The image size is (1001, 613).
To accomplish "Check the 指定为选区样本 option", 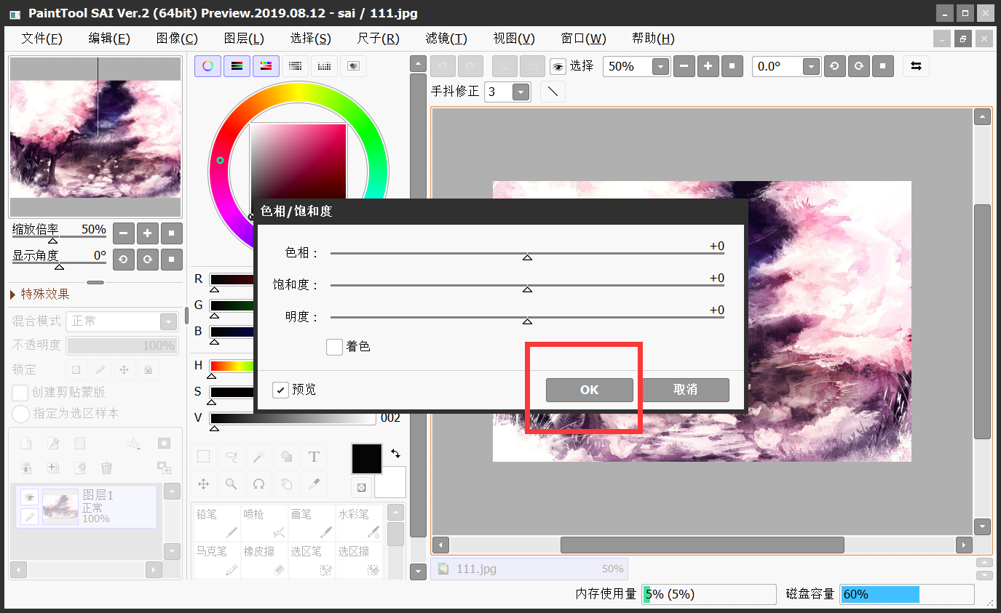I will (20, 414).
